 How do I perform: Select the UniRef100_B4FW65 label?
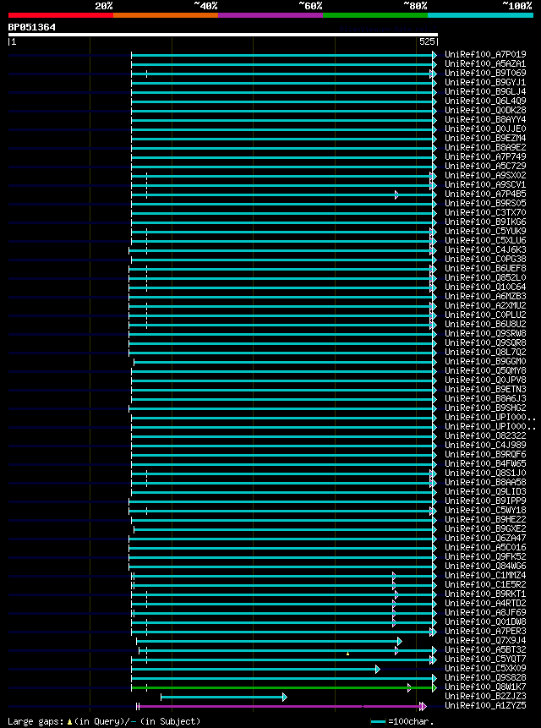pyautogui.click(x=485, y=463)
